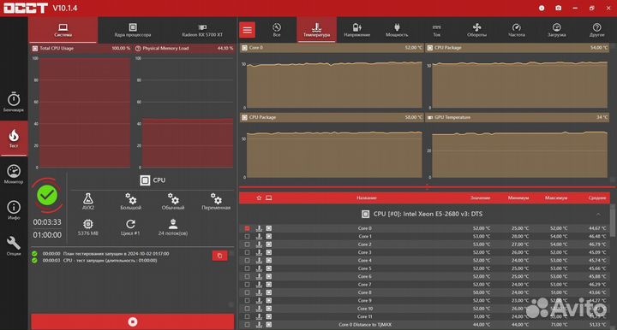Toggle the Core 0 graph checkbox
617x330 pixels.
coord(247,228)
